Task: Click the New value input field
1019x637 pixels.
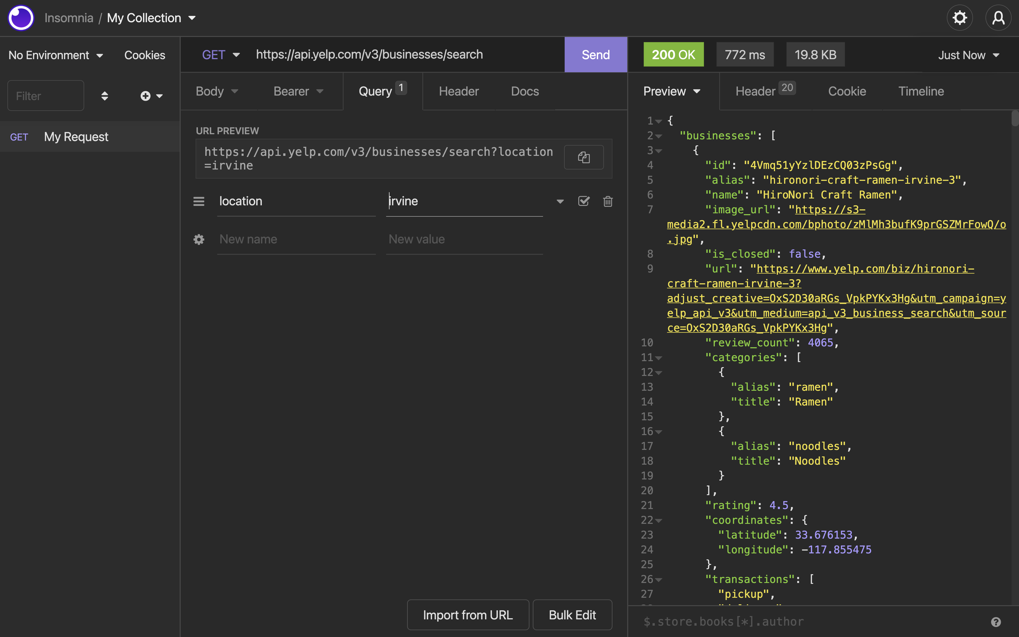Action: (464, 239)
